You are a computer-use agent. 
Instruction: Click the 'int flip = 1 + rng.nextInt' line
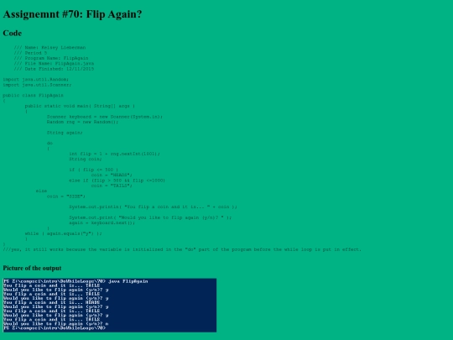[114, 154]
